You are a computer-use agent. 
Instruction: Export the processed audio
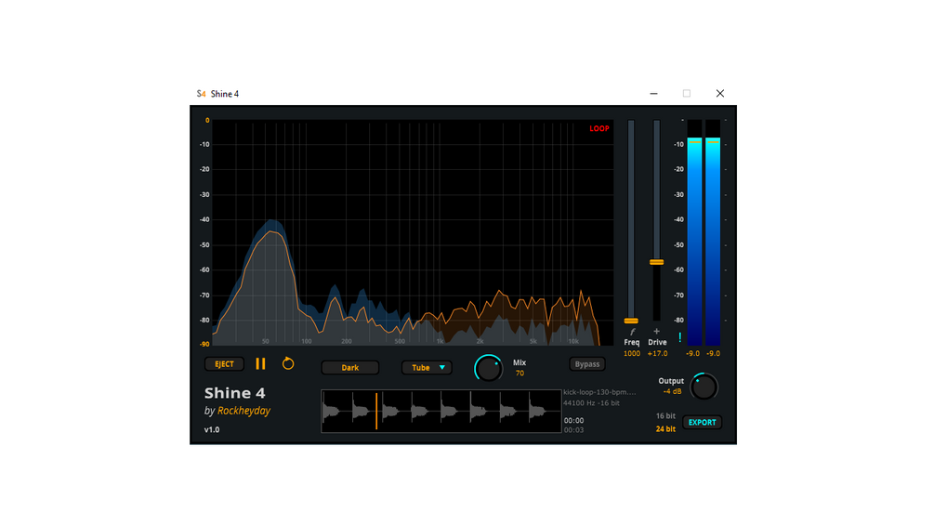click(703, 422)
